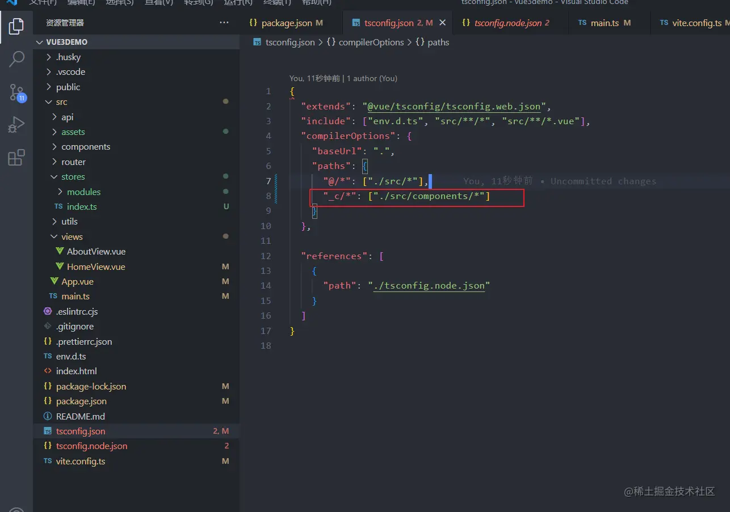Switch to vite.config.ts tab
This screenshot has height=512, width=730.
tap(690, 23)
